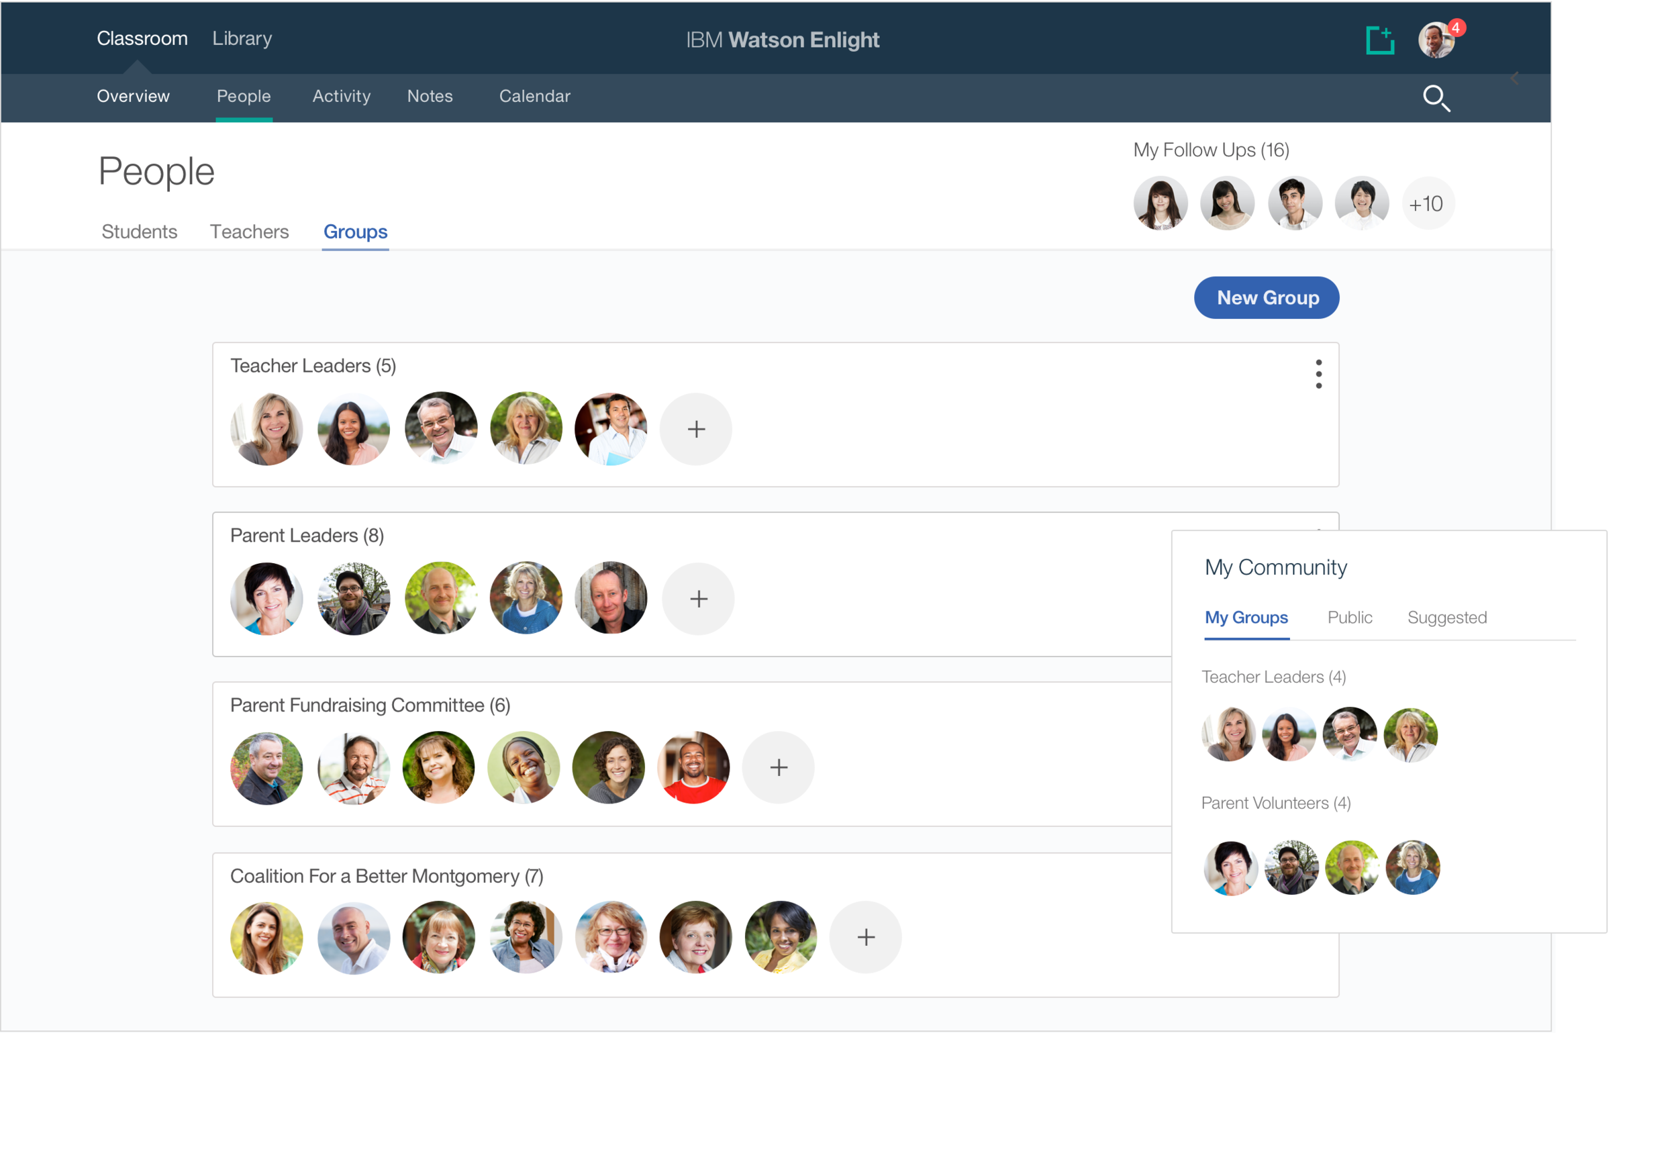Click the My Follow Ups (16) heading
Screen dimensions: 1678x1170
(x=1211, y=150)
